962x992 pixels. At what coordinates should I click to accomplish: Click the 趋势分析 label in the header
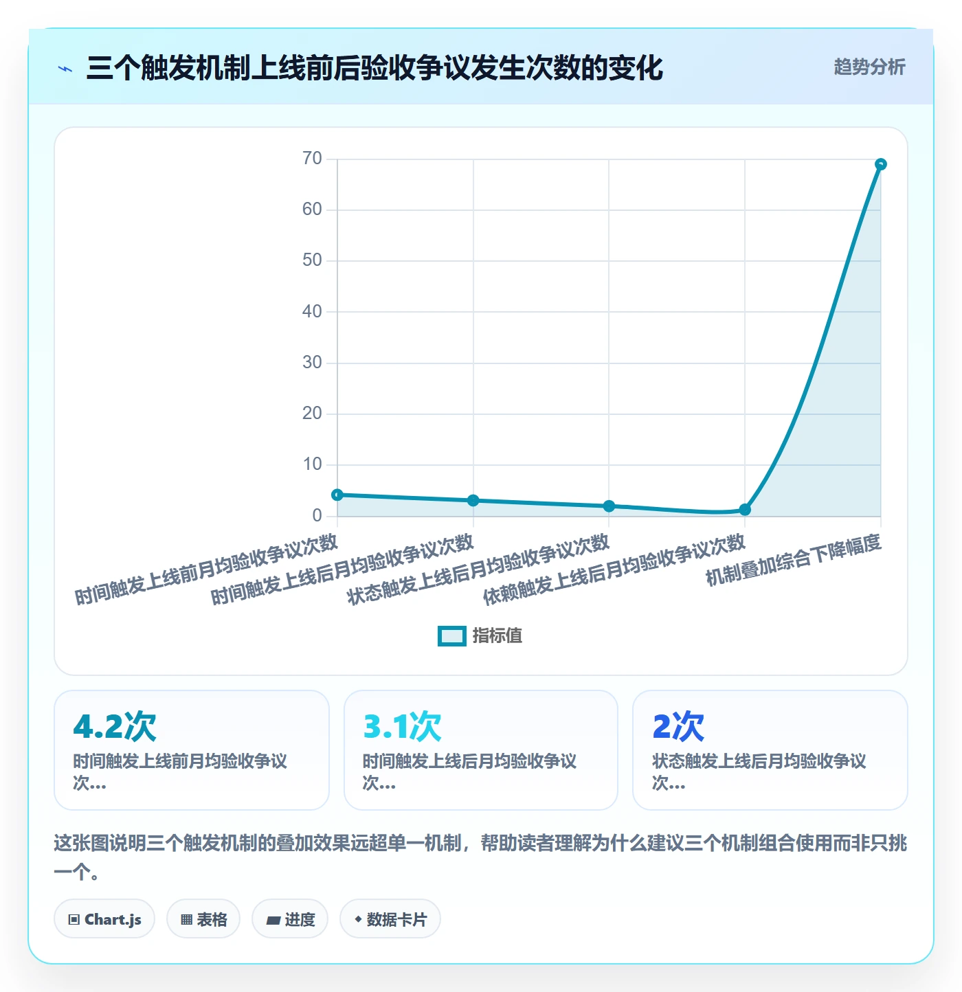(869, 67)
